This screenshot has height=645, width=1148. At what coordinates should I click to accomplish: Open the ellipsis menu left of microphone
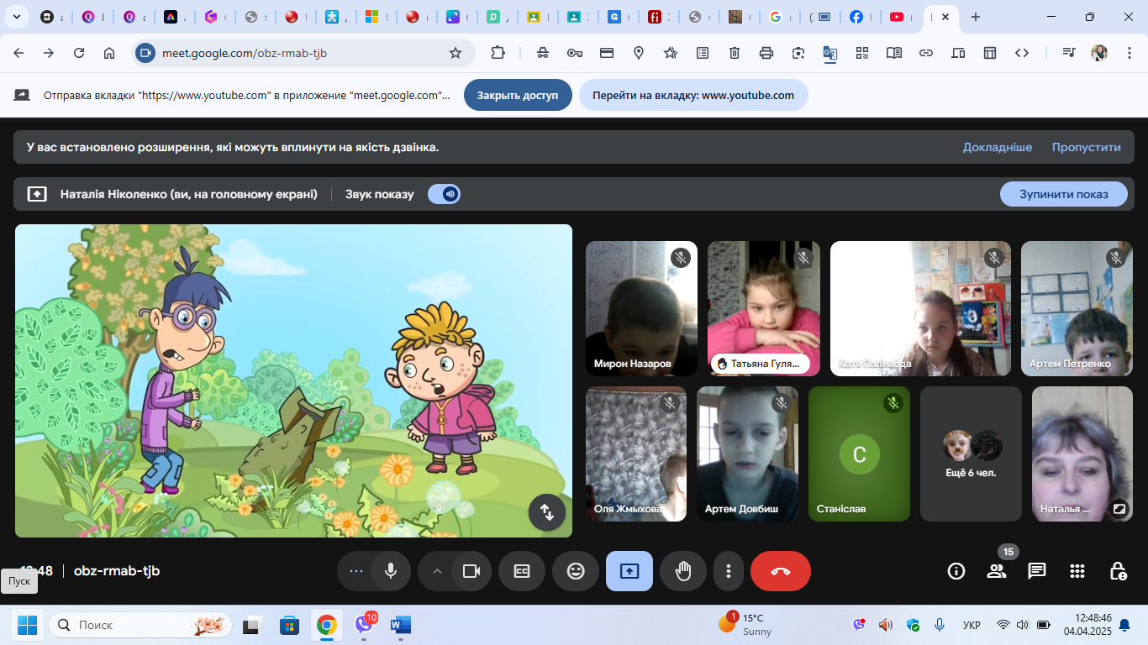355,571
